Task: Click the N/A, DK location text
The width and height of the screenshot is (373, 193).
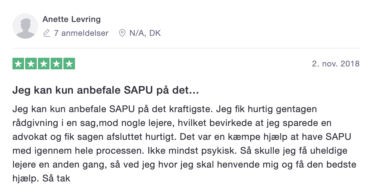Action: coord(145,33)
